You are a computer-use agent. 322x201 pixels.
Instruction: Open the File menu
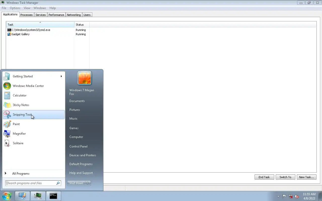pyautogui.click(x=4, y=8)
